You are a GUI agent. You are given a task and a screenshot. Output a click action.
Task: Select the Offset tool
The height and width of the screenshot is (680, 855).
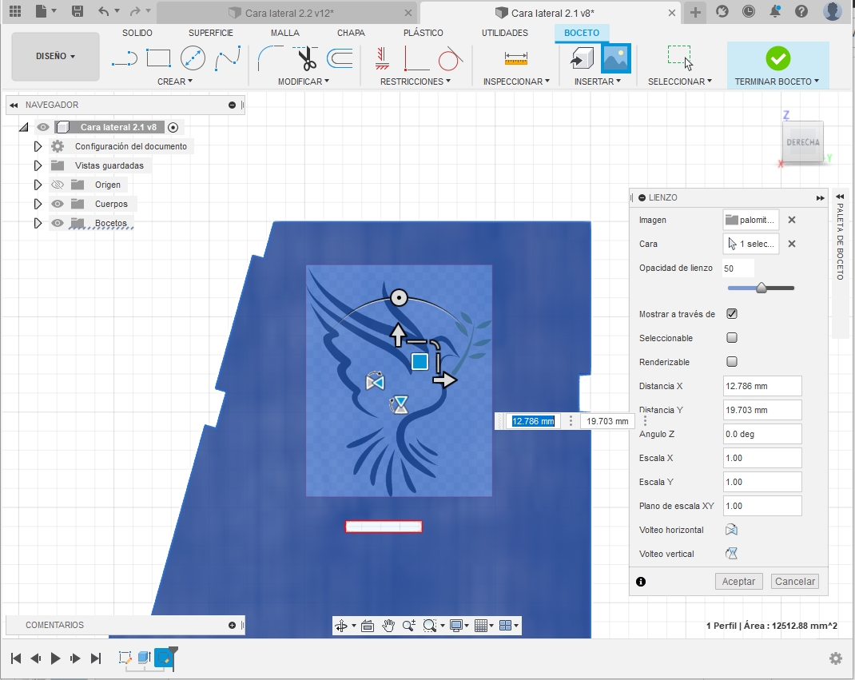[340, 58]
